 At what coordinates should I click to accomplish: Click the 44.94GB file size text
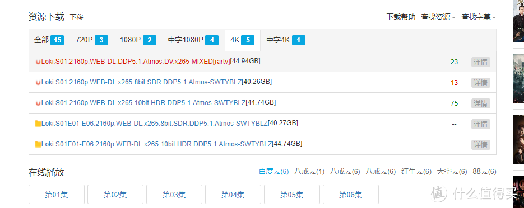pos(245,62)
